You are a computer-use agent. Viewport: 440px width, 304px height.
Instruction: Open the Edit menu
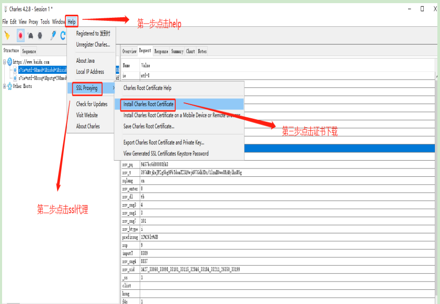13,21
